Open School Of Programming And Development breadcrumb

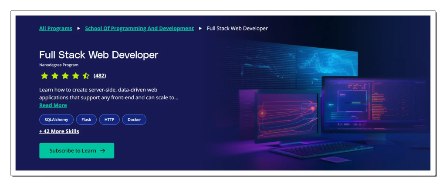coord(139,29)
